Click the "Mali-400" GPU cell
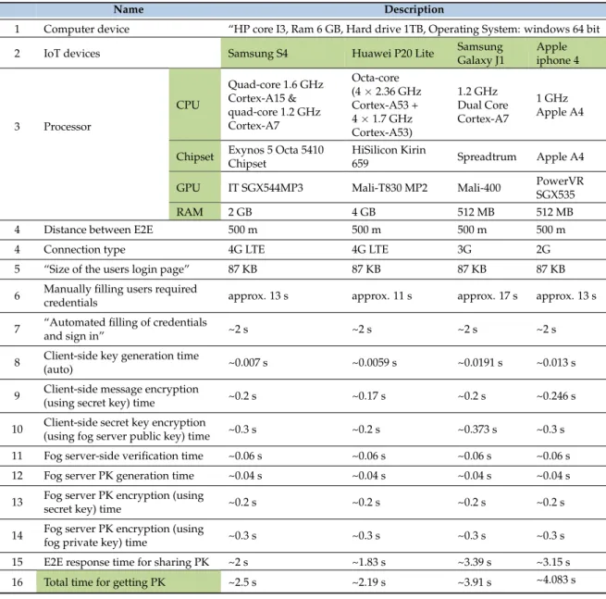 (479, 188)
